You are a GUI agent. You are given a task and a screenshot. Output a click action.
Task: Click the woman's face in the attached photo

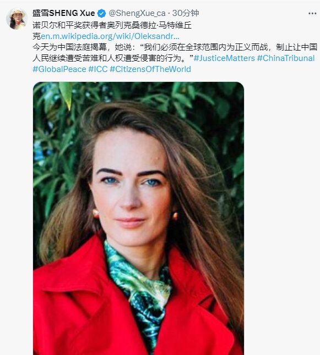pos(132,188)
